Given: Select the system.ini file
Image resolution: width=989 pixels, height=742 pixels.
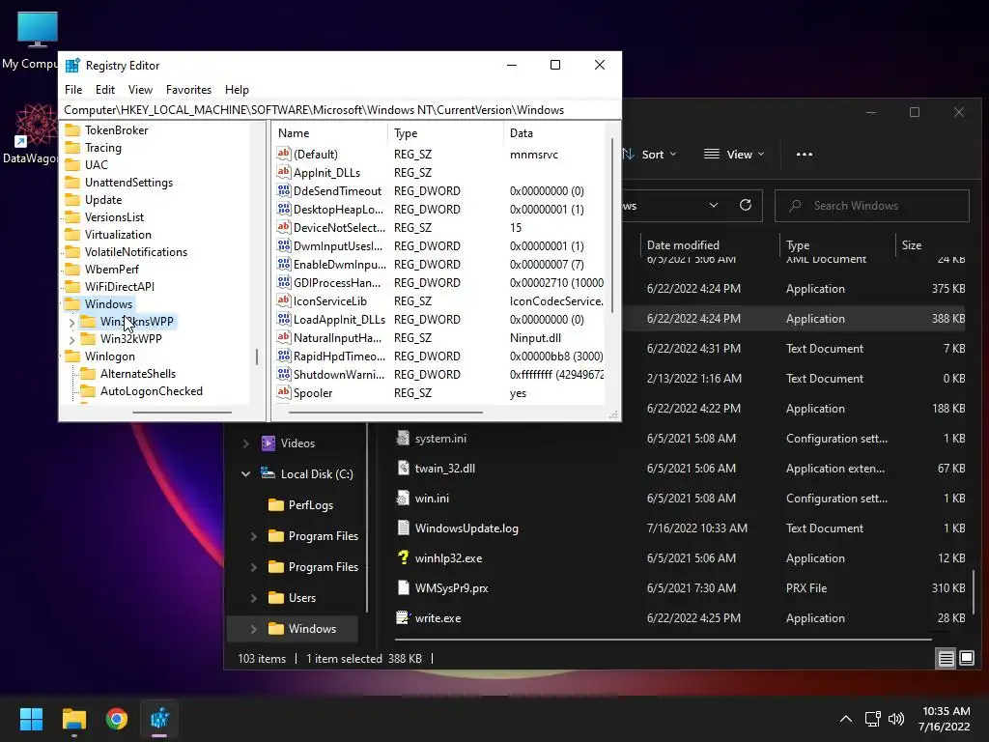Looking at the screenshot, I should [x=440, y=439].
